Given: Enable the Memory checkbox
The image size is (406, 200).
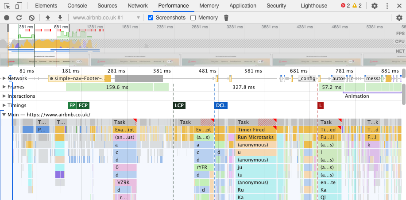Looking at the screenshot, I should 193,18.
